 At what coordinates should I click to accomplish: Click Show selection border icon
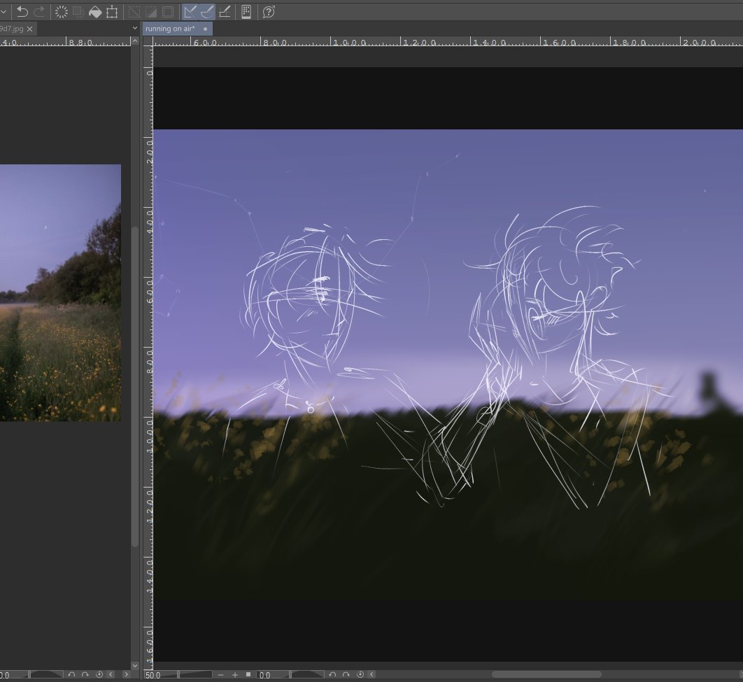(168, 12)
